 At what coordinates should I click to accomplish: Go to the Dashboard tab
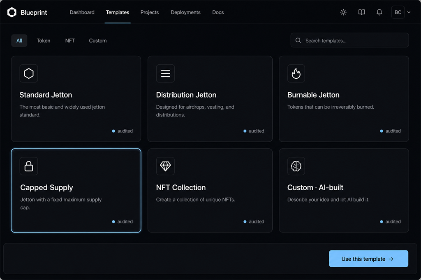pos(82,12)
